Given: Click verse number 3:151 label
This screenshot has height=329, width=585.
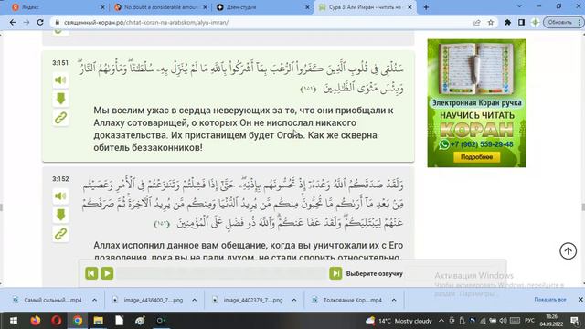Looking at the screenshot, I should coord(60,63).
